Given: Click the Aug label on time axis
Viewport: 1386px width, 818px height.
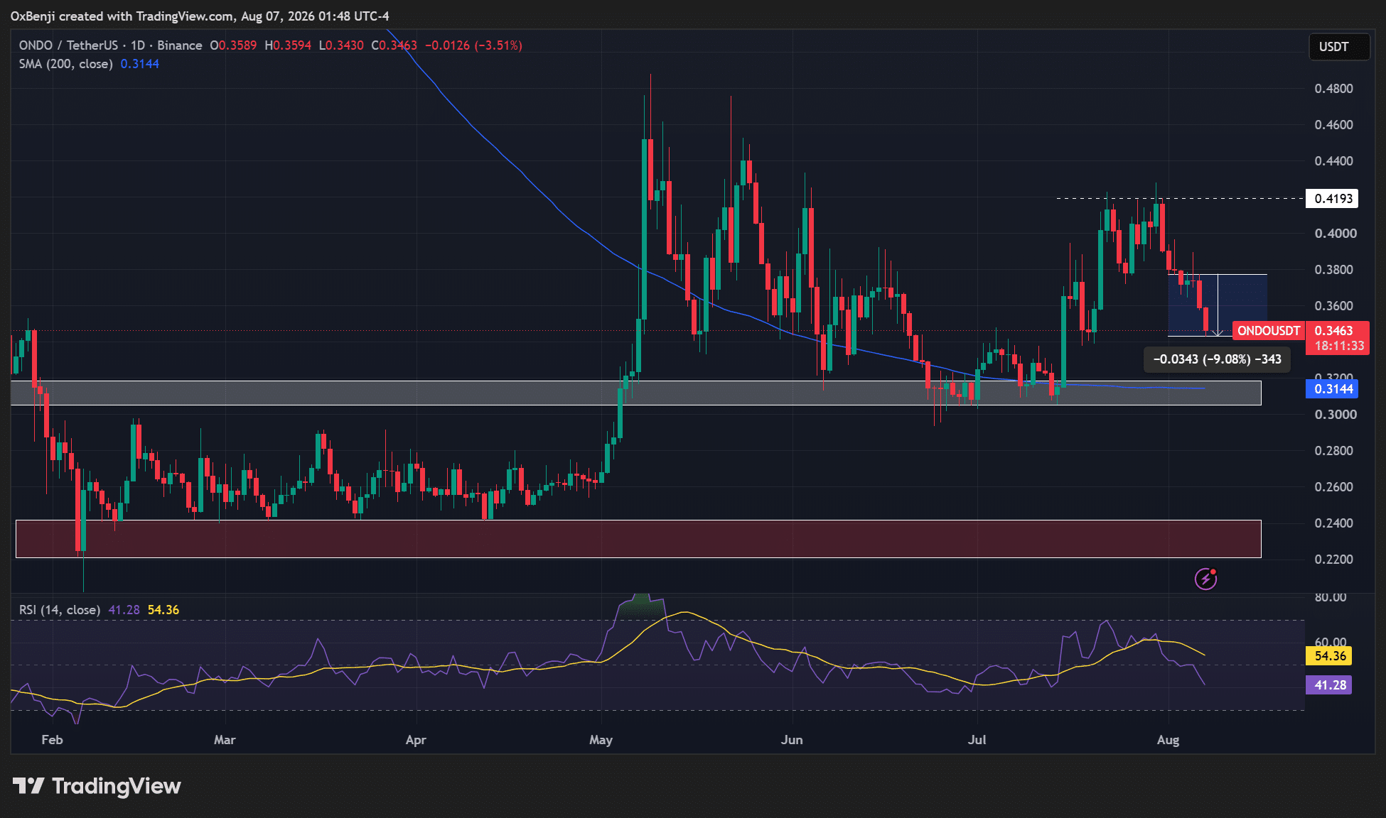Looking at the screenshot, I should (1168, 740).
